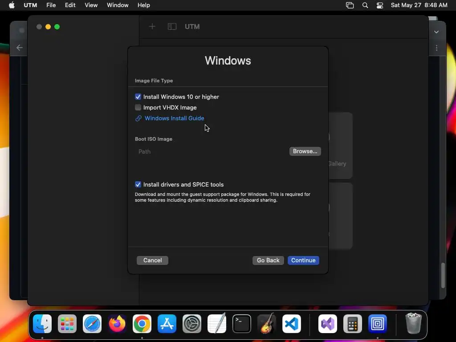
Task: Go Back to the previous step
Action: [268, 260]
